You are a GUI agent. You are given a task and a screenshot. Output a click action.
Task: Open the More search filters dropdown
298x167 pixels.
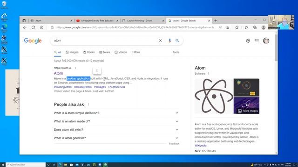tap(135, 52)
